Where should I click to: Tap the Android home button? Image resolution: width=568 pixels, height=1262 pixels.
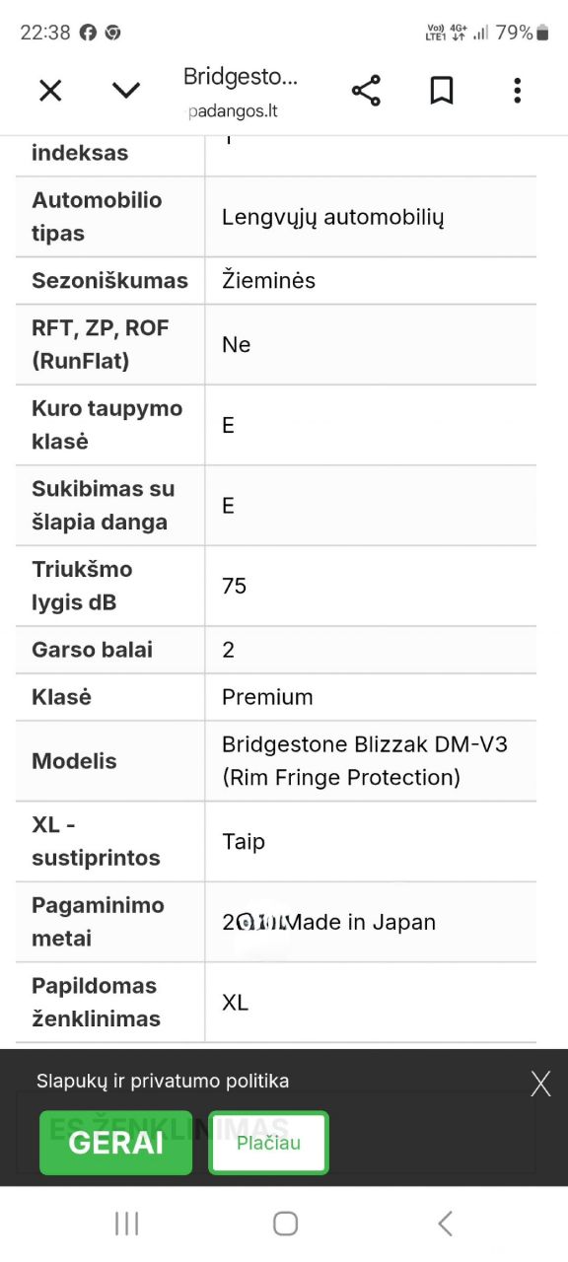(285, 1223)
